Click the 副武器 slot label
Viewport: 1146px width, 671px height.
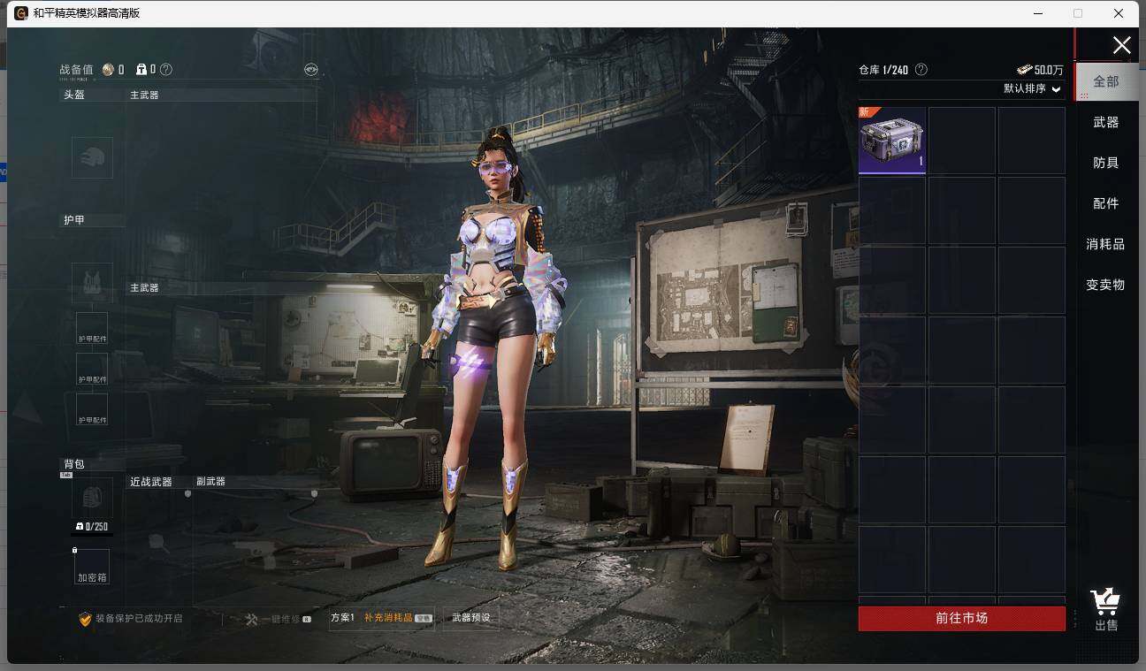pyautogui.click(x=210, y=482)
